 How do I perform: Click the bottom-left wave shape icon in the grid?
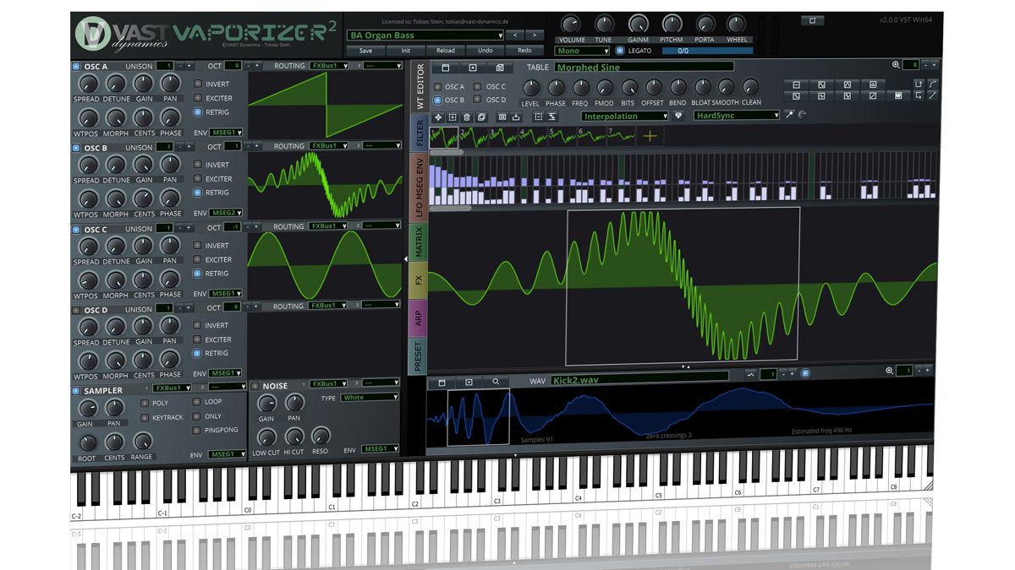[x=797, y=96]
